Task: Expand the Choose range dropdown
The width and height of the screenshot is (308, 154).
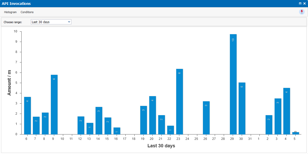Action: pos(51,22)
